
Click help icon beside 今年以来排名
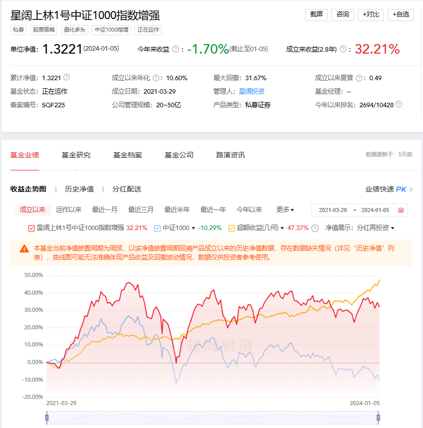click(x=399, y=104)
